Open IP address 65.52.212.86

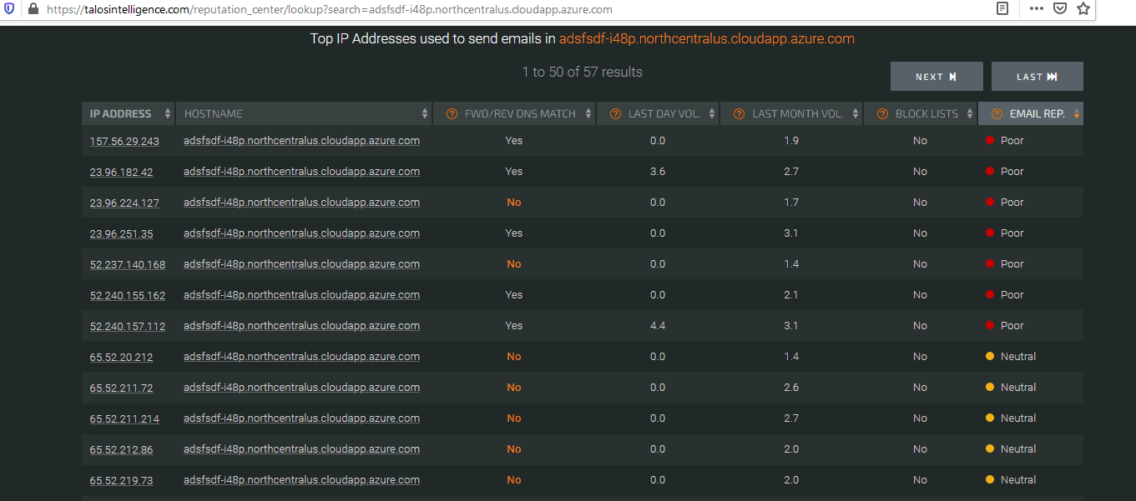[x=121, y=450]
